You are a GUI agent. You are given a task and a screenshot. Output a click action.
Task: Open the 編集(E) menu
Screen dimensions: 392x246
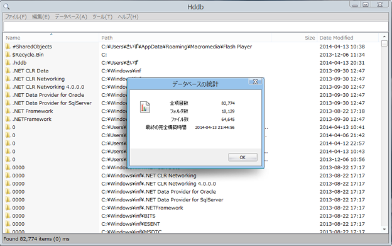(41, 17)
